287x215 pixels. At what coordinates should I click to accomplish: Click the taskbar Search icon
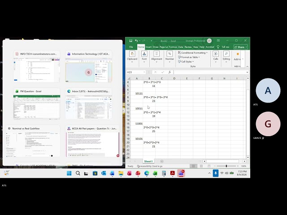(x=78, y=173)
